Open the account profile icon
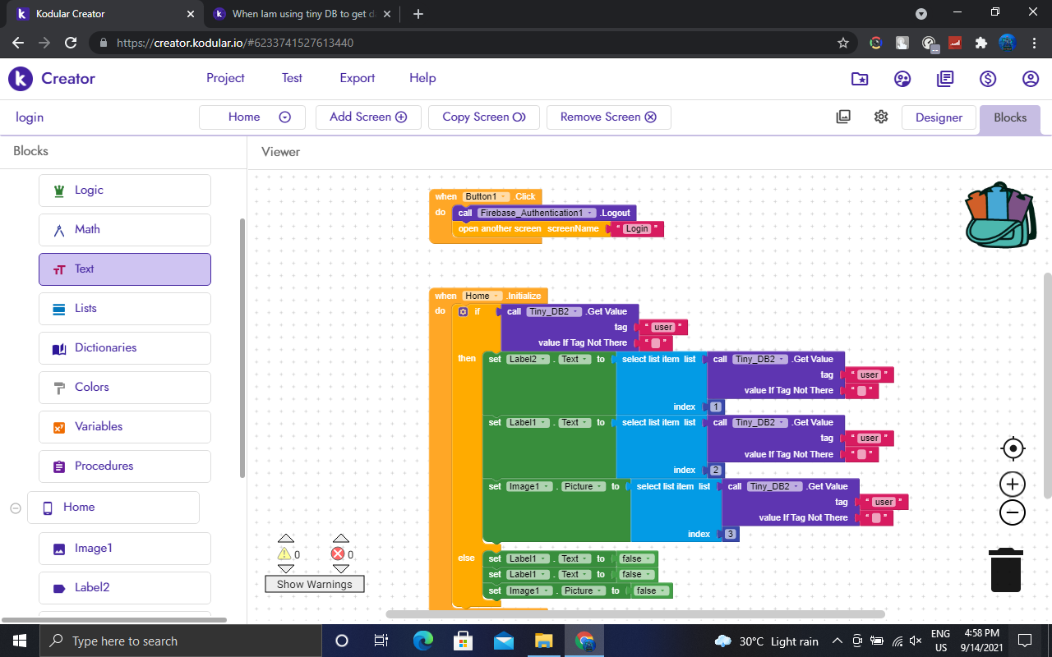 (x=1031, y=79)
